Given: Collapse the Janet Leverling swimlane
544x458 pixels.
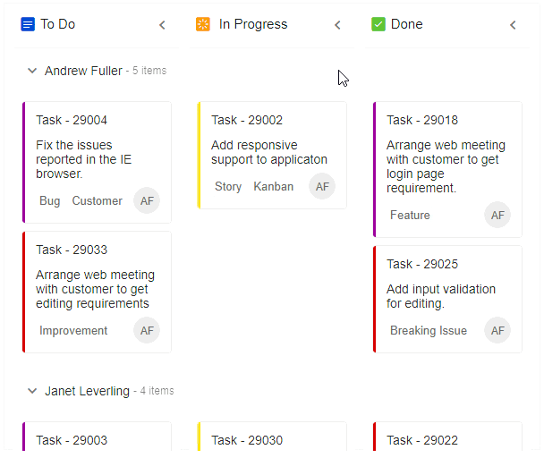Looking at the screenshot, I should pyautogui.click(x=32, y=391).
